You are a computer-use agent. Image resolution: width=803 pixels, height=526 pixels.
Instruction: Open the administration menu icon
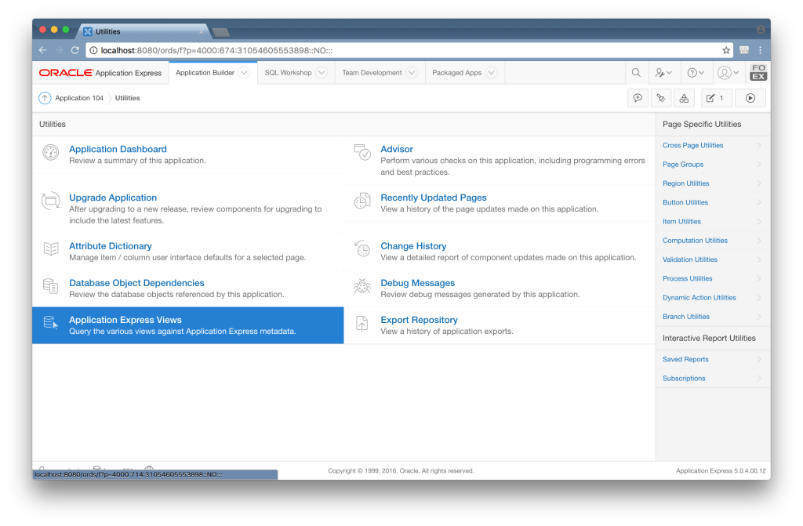(663, 73)
